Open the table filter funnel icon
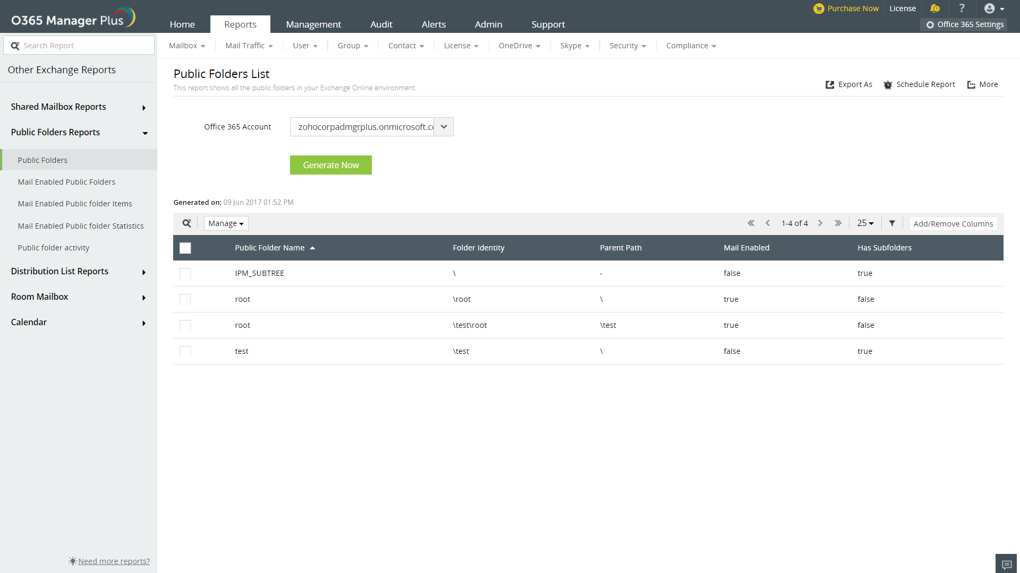1020x573 pixels. (892, 223)
